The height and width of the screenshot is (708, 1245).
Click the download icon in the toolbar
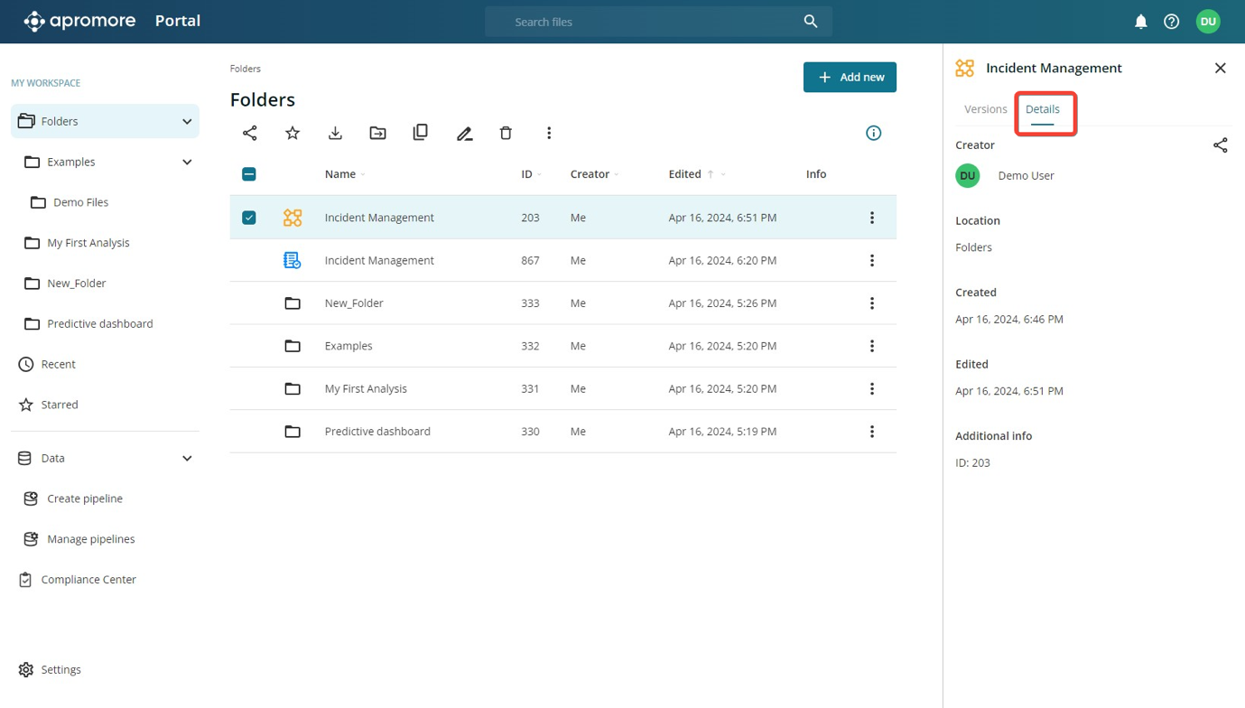pyautogui.click(x=335, y=133)
